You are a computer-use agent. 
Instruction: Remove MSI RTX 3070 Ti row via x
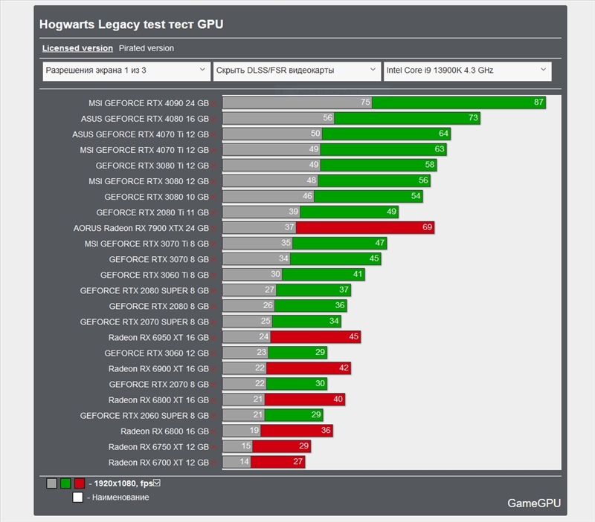[x=214, y=244]
